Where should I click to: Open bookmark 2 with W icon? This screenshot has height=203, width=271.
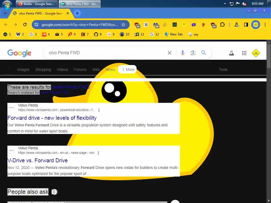click(x=20, y=34)
